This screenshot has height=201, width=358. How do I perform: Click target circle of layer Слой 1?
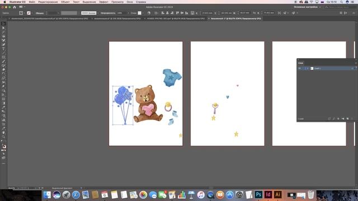tap(352, 68)
